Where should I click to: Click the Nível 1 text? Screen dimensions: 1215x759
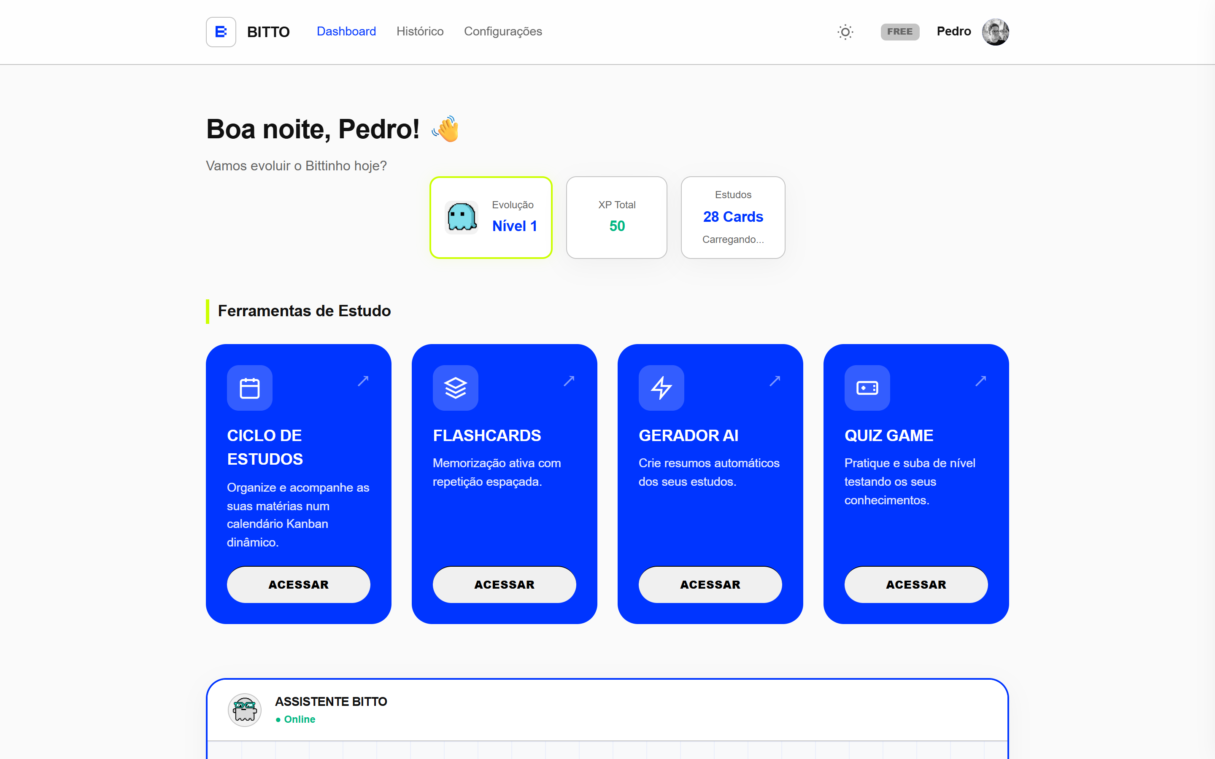[x=515, y=226]
